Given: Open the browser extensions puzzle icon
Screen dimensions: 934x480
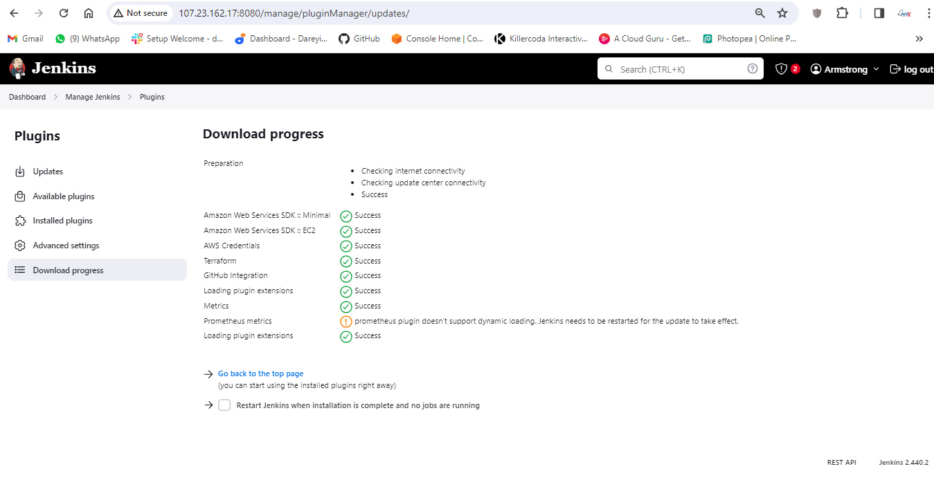Looking at the screenshot, I should [842, 13].
